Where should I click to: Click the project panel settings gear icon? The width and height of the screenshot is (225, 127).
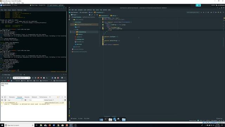[95, 15]
